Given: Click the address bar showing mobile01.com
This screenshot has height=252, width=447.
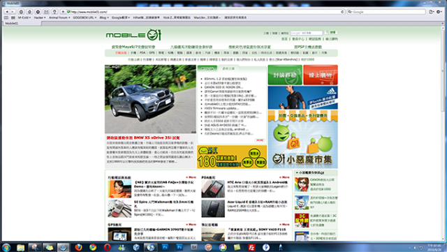Looking at the screenshot, I should pyautogui.click(x=205, y=12).
